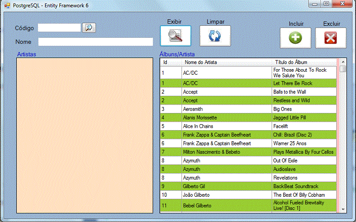Select 'Out Of Exile' cell

(304, 160)
